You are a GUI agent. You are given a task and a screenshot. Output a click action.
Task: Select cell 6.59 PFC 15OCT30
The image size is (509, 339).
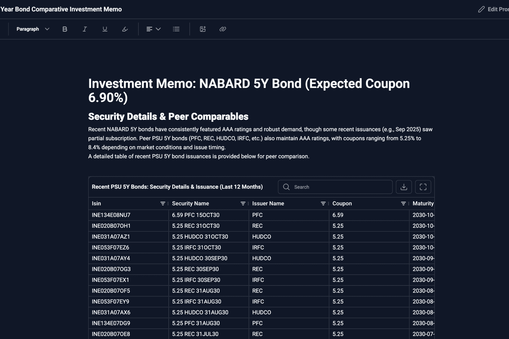point(209,215)
